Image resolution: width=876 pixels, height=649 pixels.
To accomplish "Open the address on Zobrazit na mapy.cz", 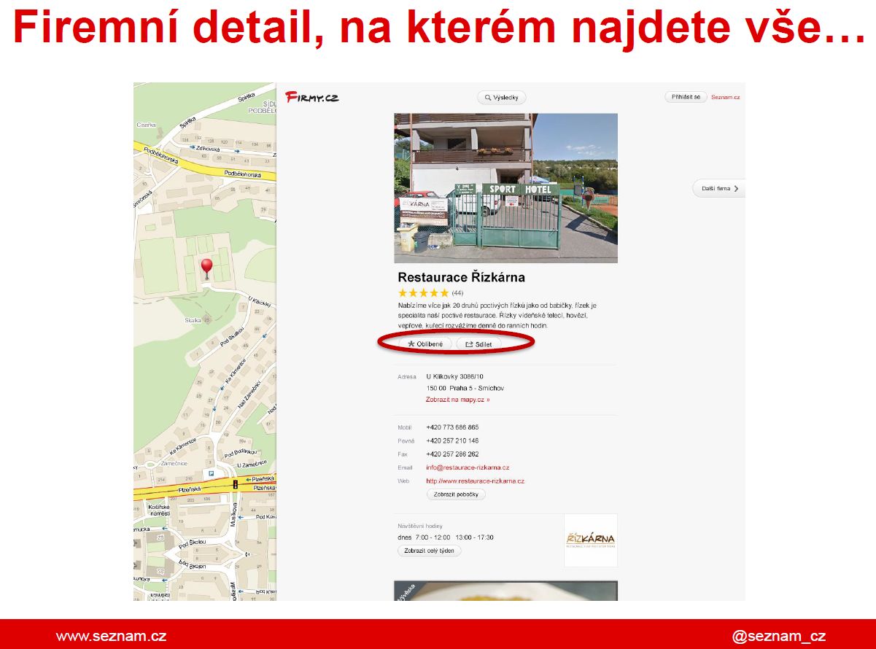I will point(456,400).
